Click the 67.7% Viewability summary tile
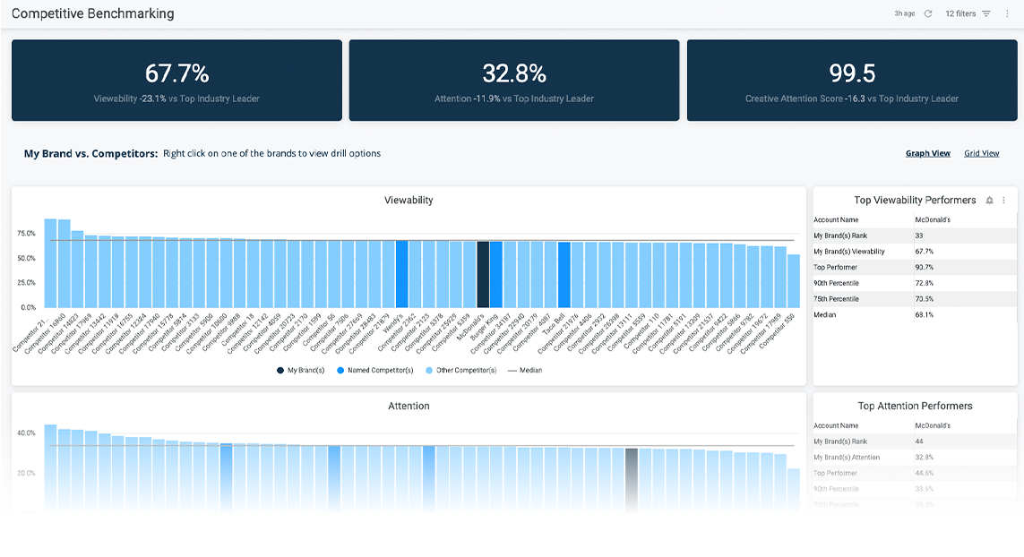This screenshot has height=557, width=1024. pos(177,81)
